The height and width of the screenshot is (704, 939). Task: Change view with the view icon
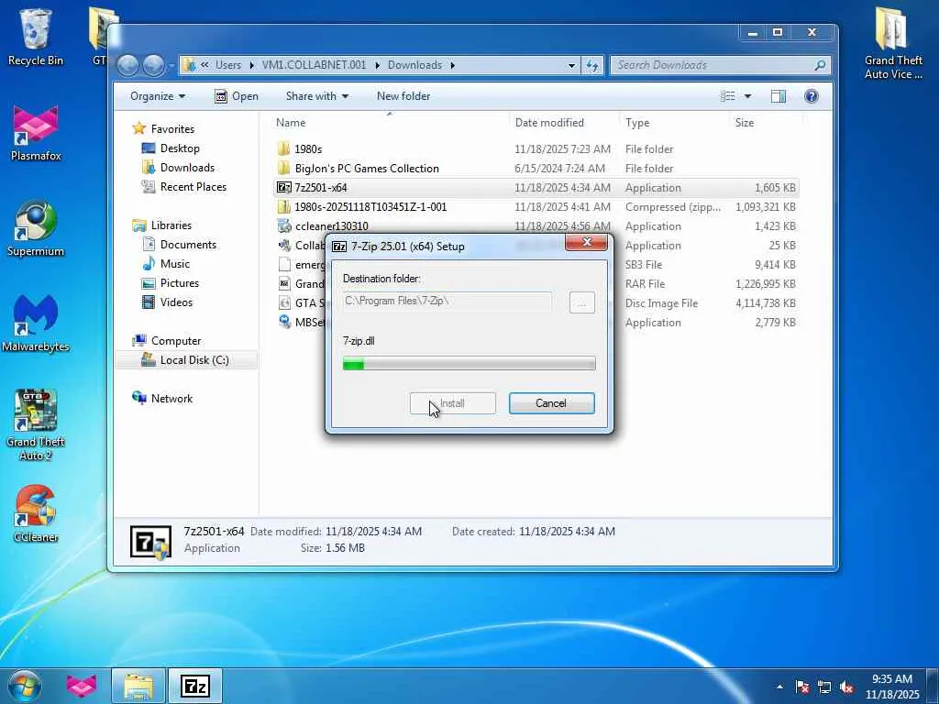(727, 96)
